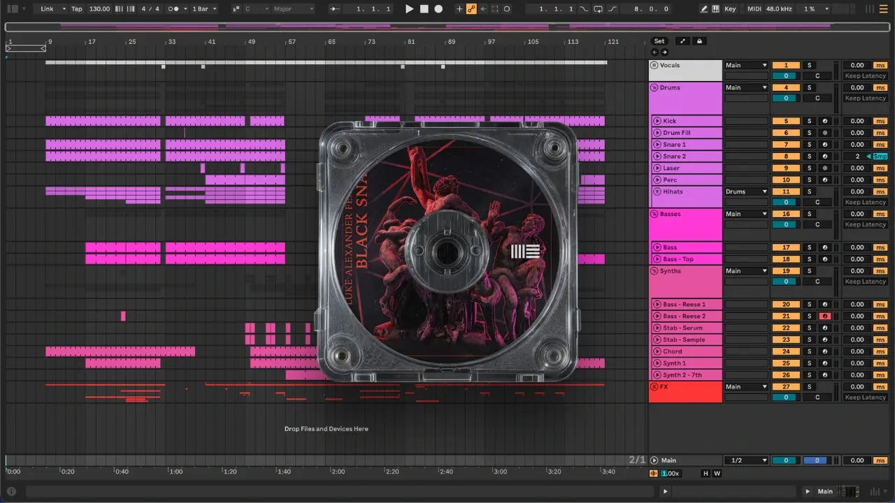
Task: Click the MIDI Arrangement Overdub plus icon
Action: (x=459, y=9)
